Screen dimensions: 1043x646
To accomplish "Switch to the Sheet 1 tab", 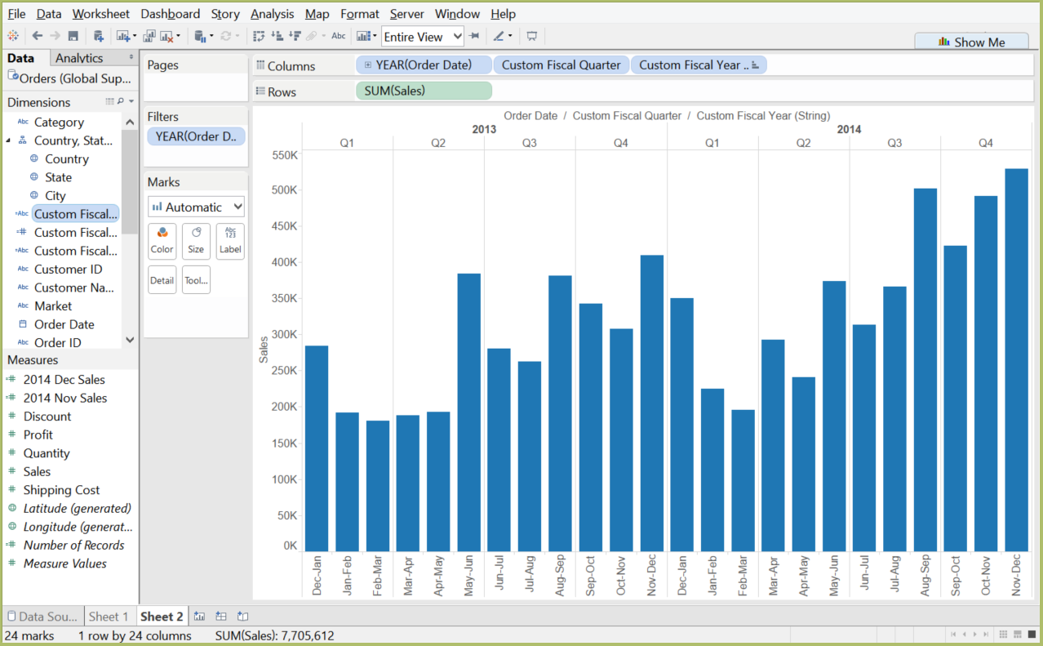I will (109, 616).
